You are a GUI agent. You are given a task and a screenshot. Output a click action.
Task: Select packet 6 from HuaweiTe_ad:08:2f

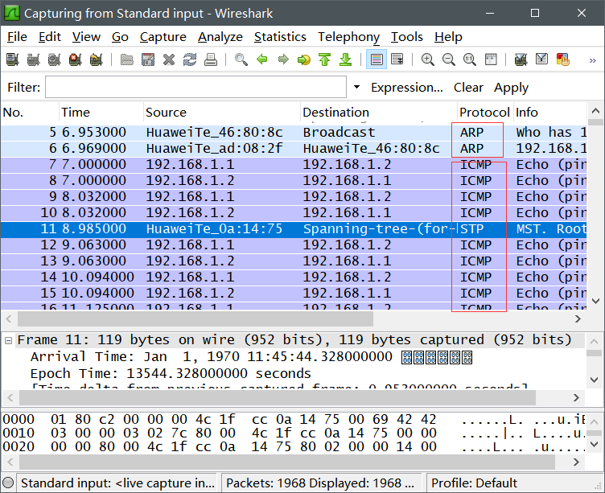[294, 149]
